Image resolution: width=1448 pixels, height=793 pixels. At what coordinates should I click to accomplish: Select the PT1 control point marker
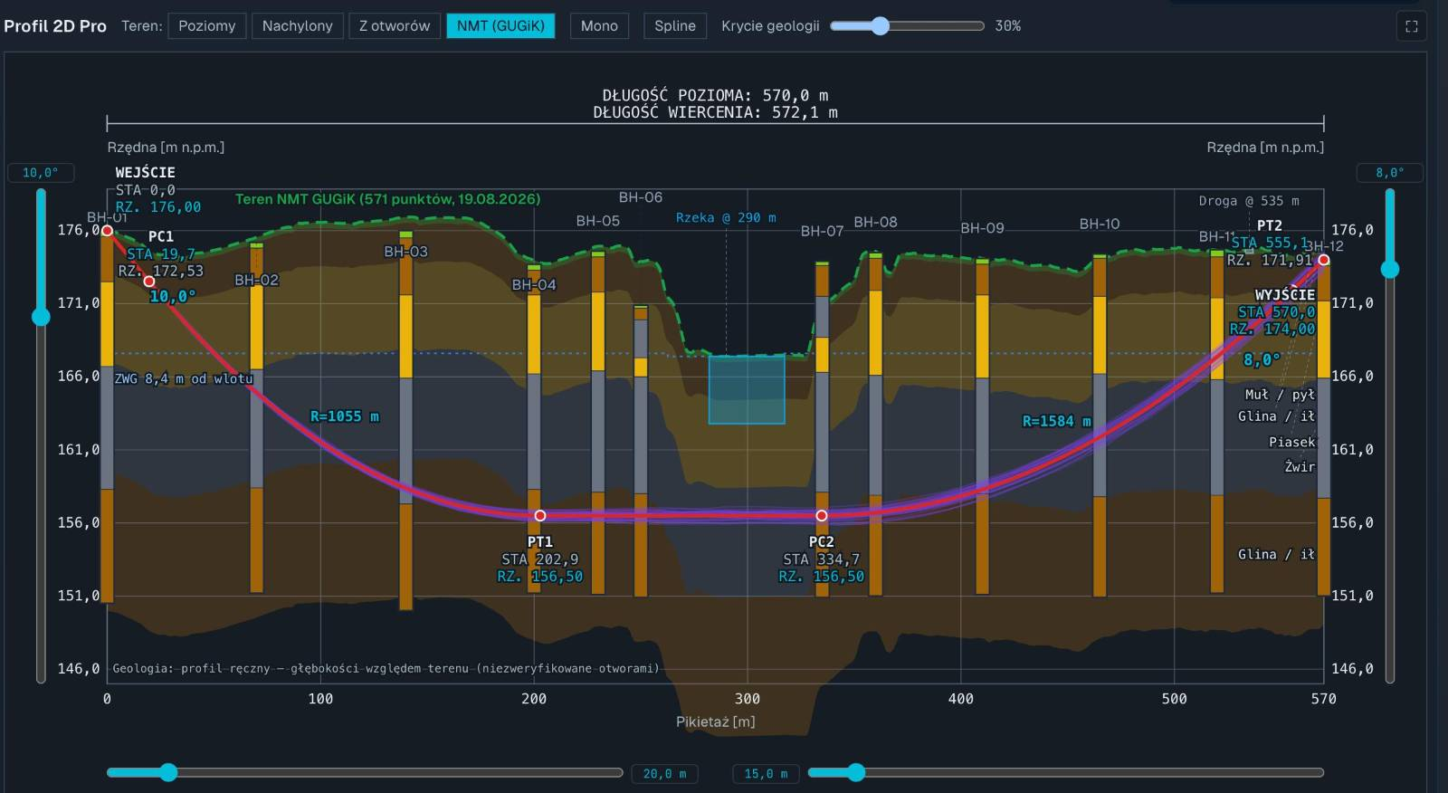(x=540, y=515)
